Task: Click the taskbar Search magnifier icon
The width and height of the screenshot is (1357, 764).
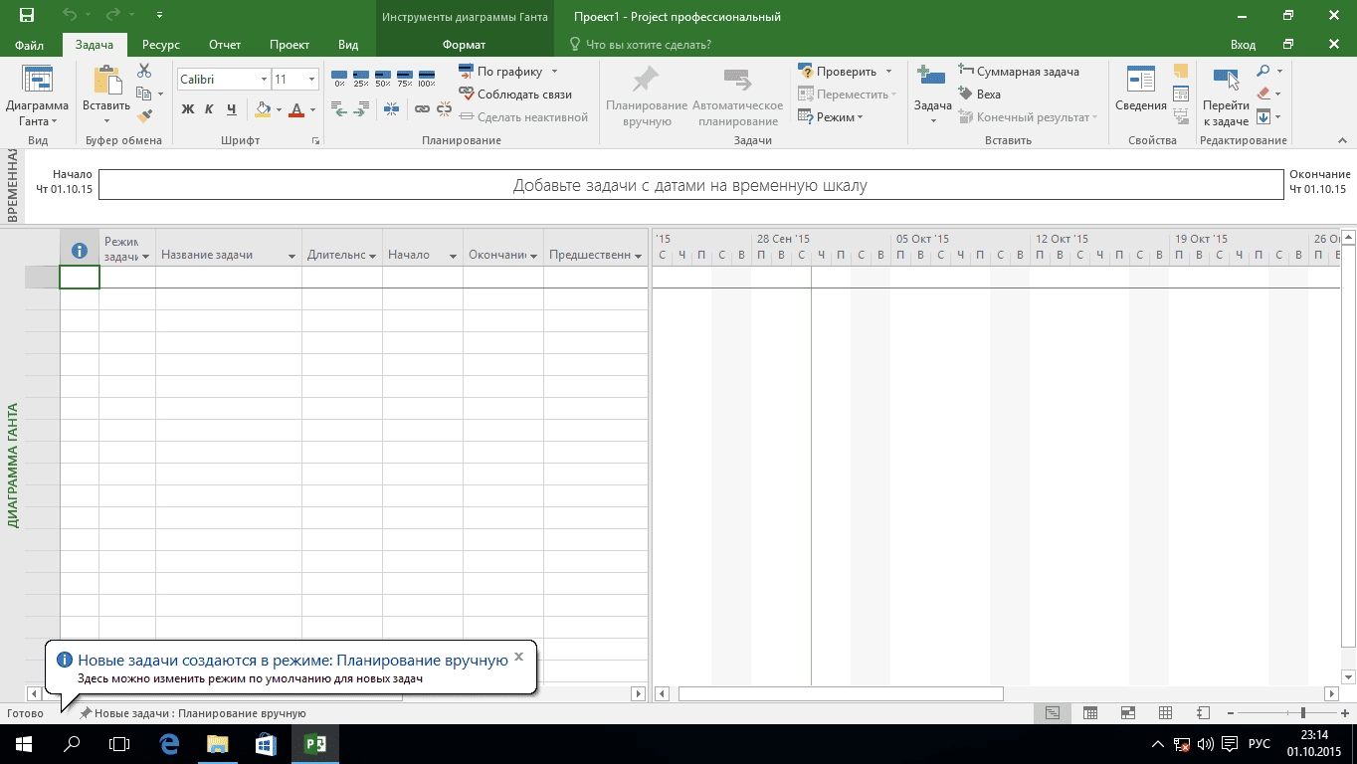Action: [72, 743]
